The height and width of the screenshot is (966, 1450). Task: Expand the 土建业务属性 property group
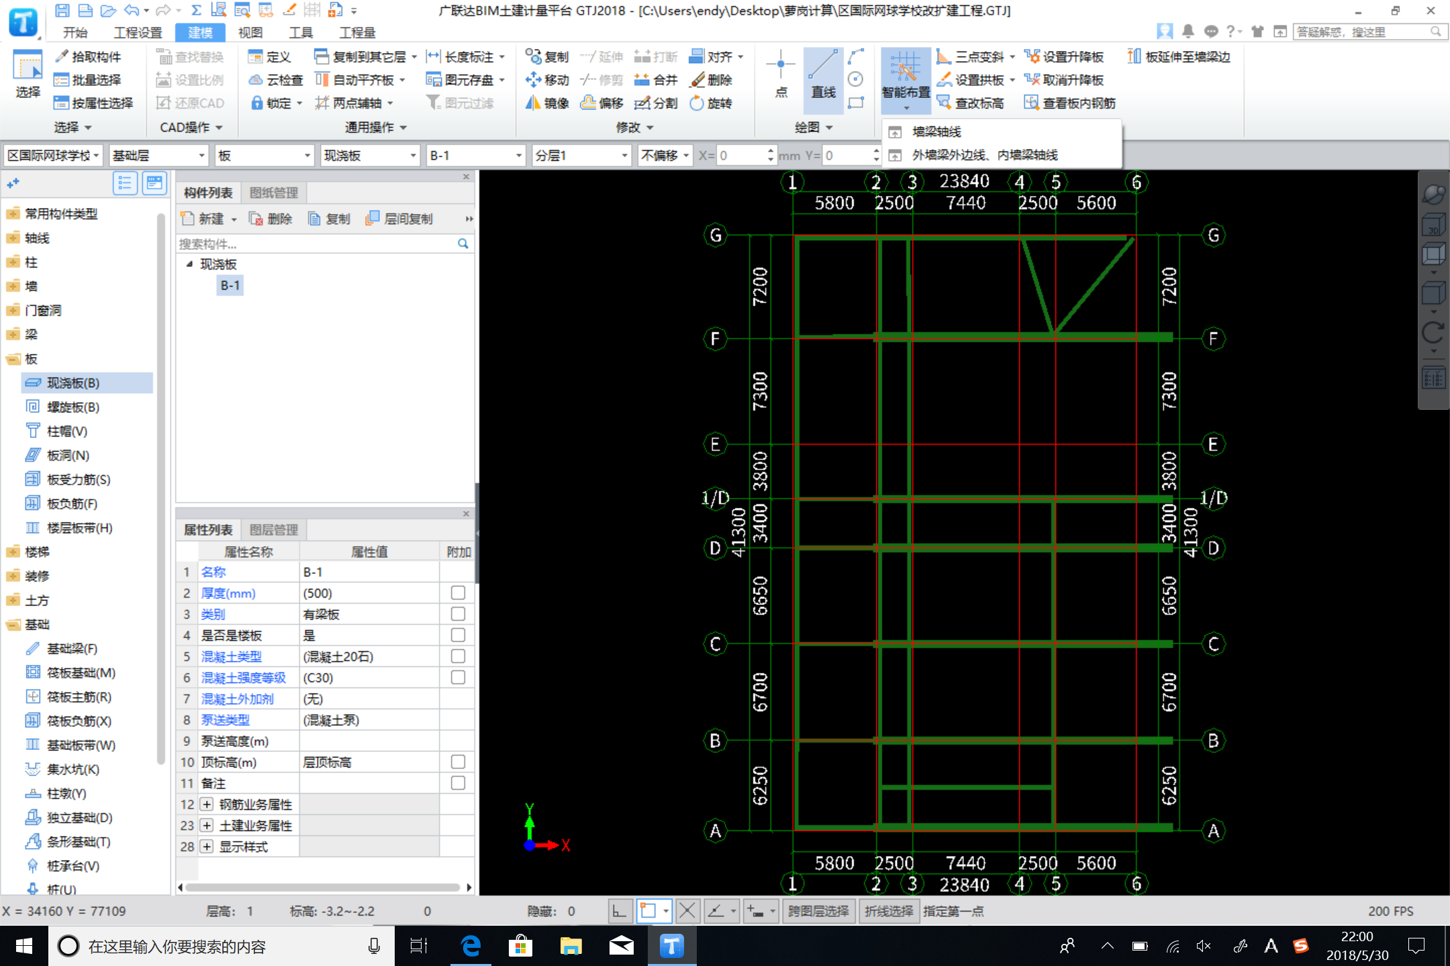click(x=207, y=826)
